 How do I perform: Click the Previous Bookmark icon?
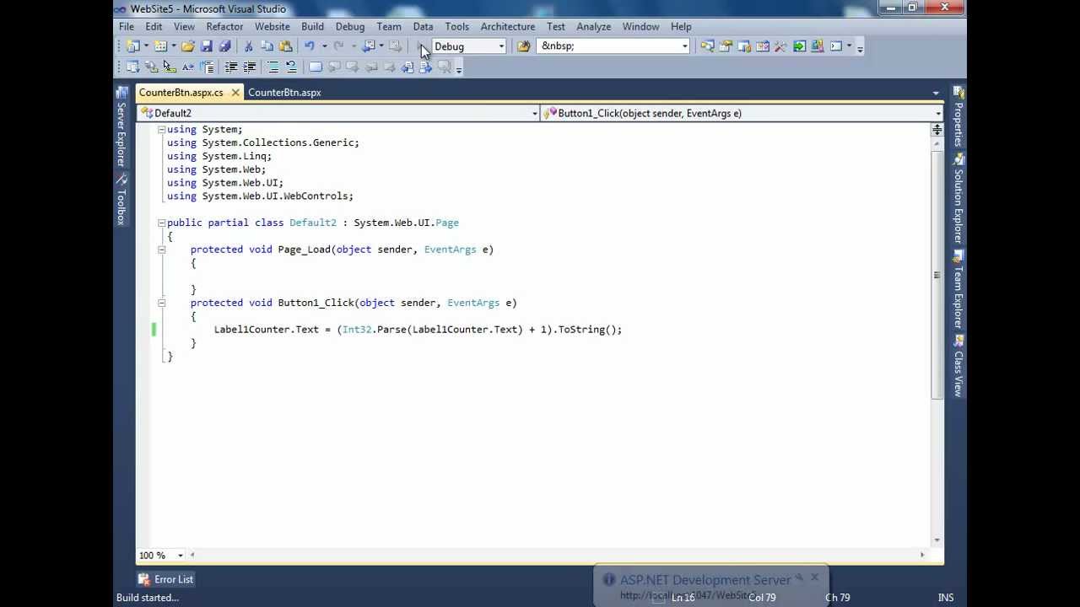(333, 67)
